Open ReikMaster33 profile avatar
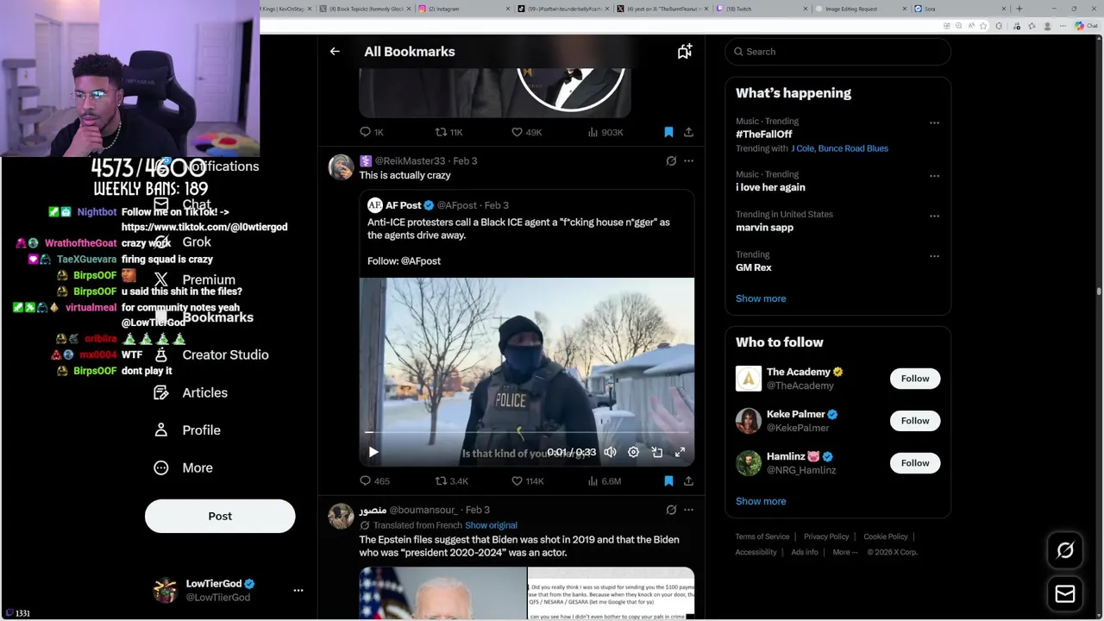This screenshot has height=621, width=1104. [x=342, y=167]
